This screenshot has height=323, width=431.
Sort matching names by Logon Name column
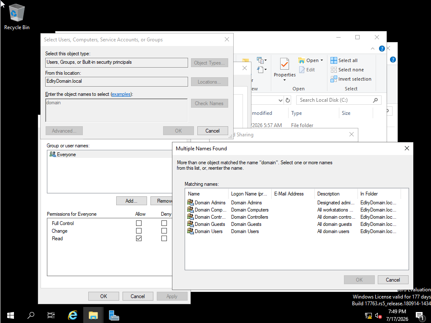click(250, 194)
